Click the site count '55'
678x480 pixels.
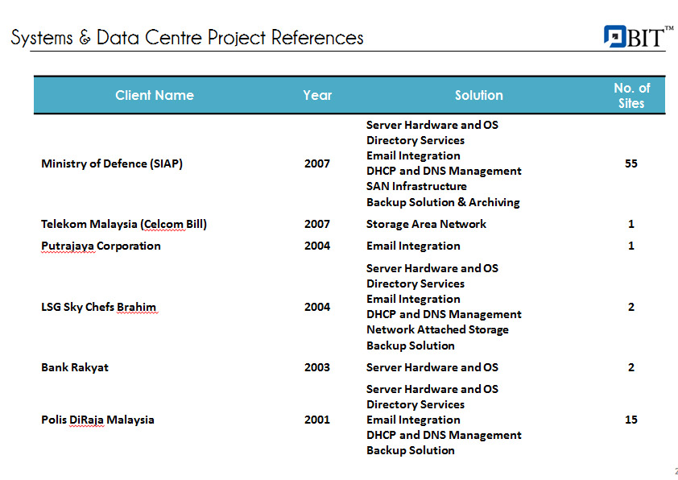coord(631,163)
